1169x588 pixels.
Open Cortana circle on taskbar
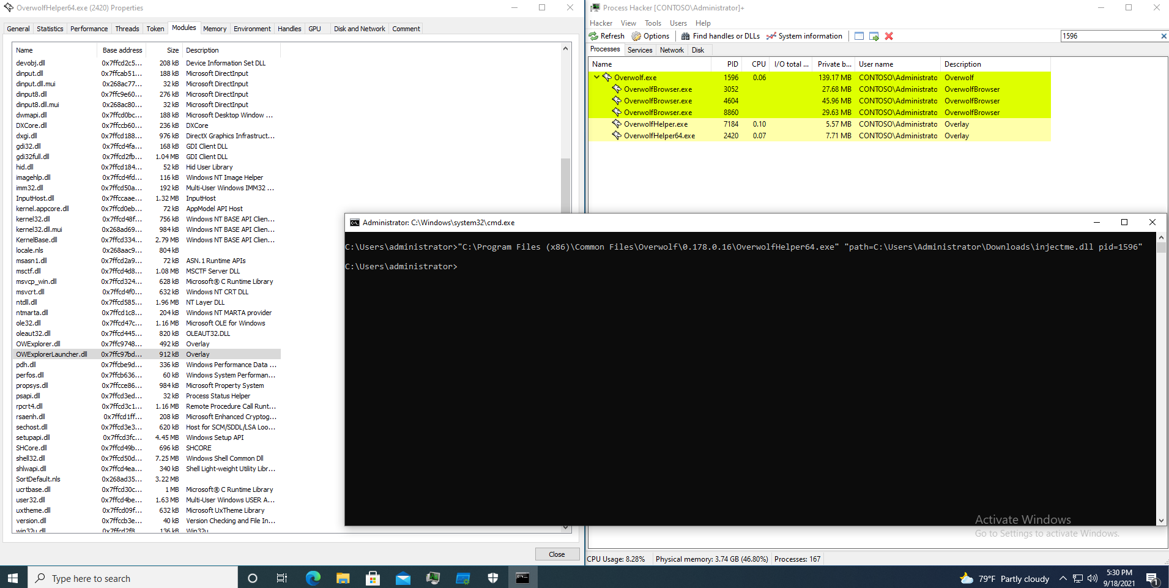click(252, 578)
